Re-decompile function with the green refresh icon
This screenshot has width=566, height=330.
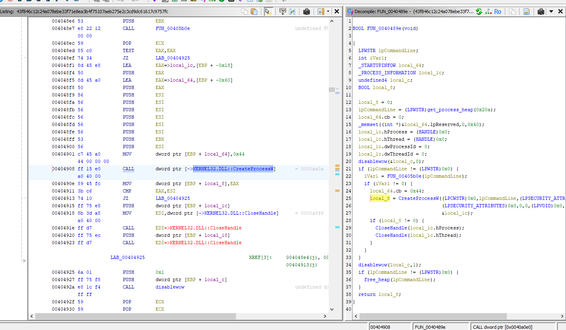pos(479,11)
